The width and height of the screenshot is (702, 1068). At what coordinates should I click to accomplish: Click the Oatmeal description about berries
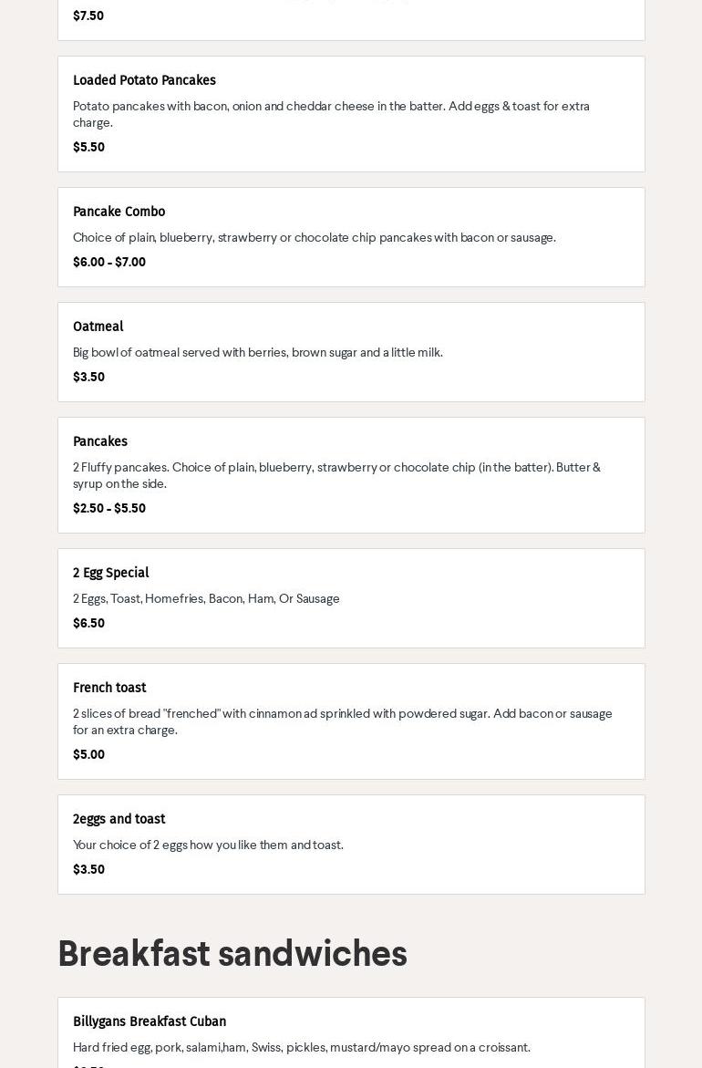tap(257, 352)
